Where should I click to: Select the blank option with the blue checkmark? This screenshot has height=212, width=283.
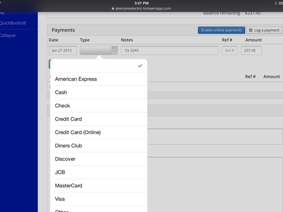point(99,66)
